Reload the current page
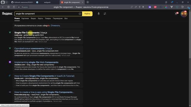191x107 pixels. click(14, 7)
